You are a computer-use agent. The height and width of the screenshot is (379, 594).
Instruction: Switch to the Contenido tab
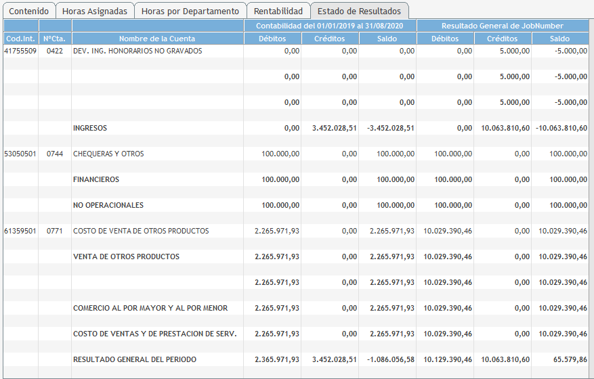point(28,12)
